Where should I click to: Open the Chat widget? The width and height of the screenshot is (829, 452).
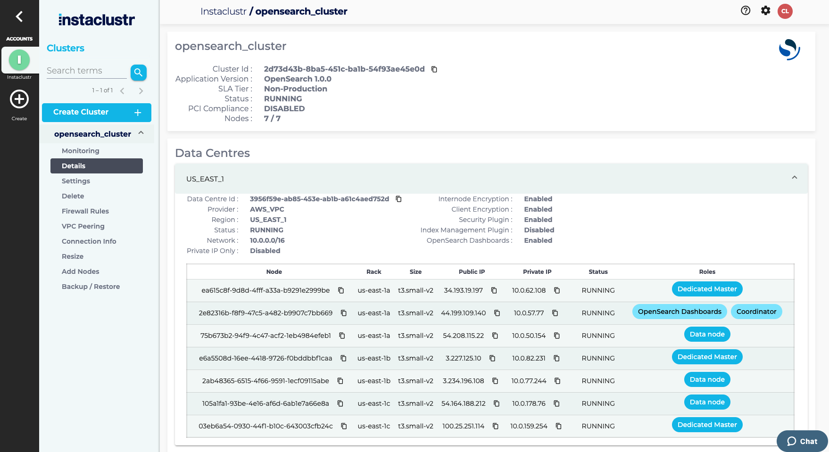802,441
